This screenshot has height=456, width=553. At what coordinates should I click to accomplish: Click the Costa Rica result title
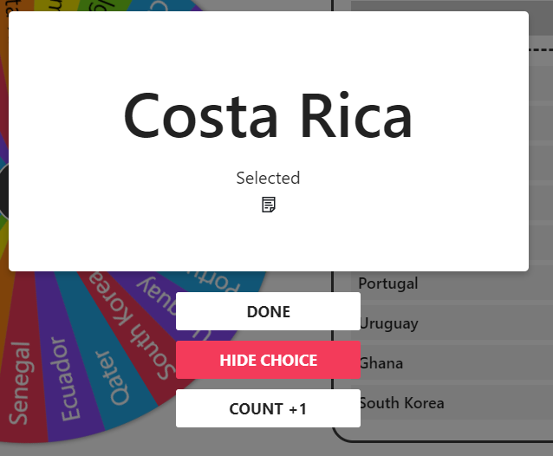[268, 116]
